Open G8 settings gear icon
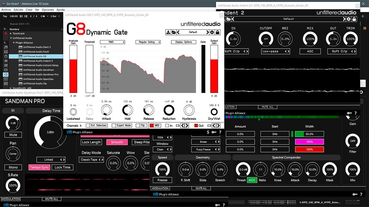Screen dimensions: 369x207 pos(212,32)
